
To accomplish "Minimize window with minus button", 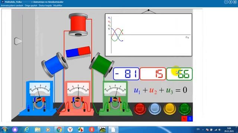I will click(226, 2).
